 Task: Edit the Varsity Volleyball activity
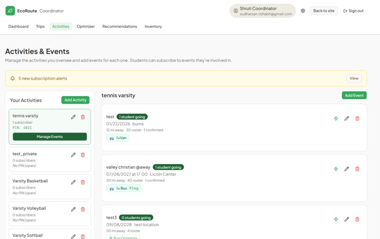73,209
